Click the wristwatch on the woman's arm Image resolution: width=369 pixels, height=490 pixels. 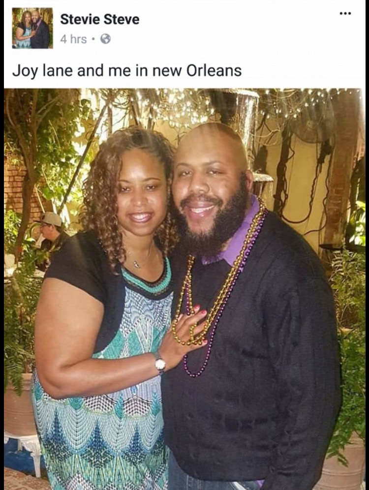(x=160, y=364)
